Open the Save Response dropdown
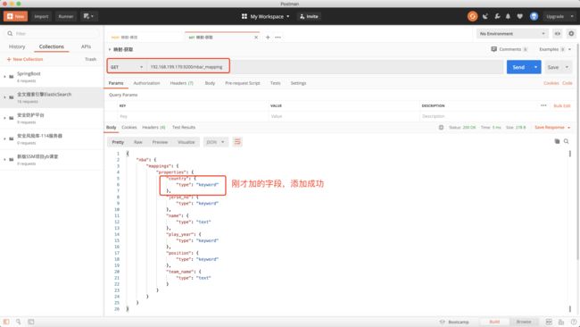This screenshot has width=580, height=327. [x=552, y=128]
